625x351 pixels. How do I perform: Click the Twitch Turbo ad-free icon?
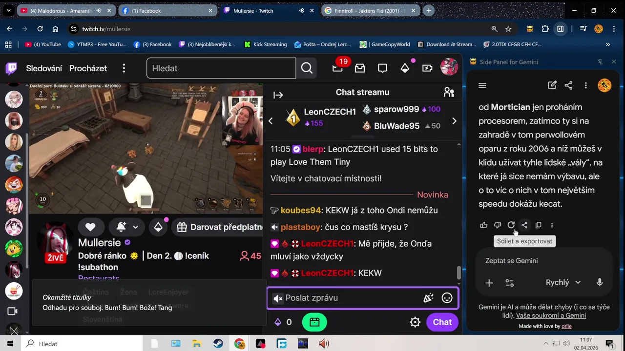[x=427, y=68]
